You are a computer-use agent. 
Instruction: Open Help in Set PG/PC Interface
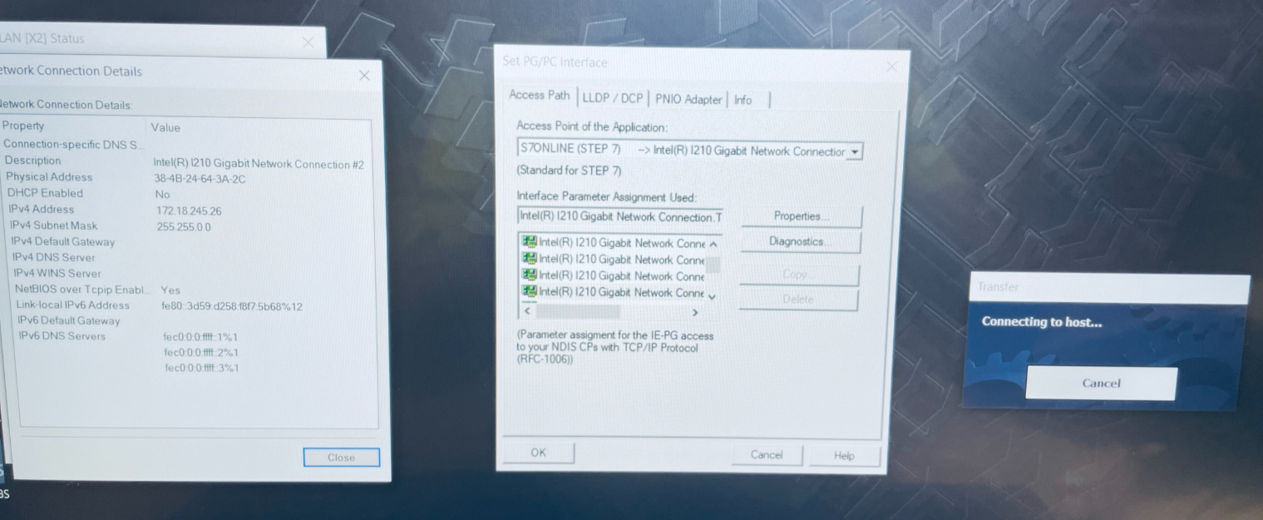(x=844, y=456)
